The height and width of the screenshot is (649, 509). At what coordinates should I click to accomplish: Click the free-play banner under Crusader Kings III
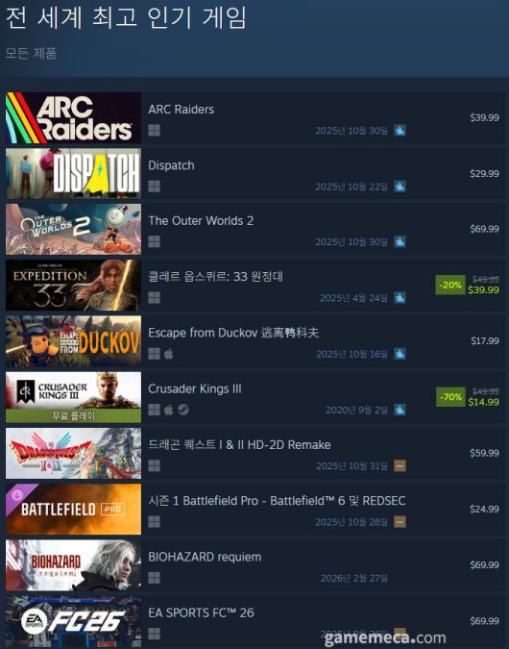click(73, 416)
